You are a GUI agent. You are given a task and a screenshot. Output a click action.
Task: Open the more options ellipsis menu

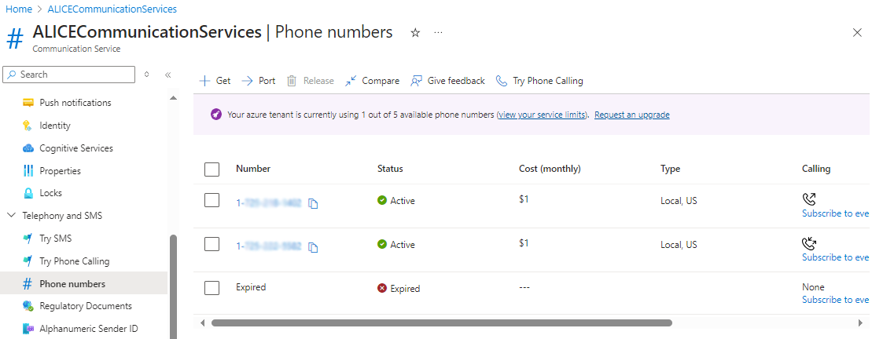[438, 33]
